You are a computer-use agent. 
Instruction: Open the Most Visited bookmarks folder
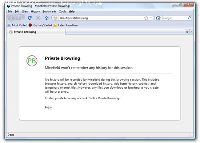tap(17, 25)
